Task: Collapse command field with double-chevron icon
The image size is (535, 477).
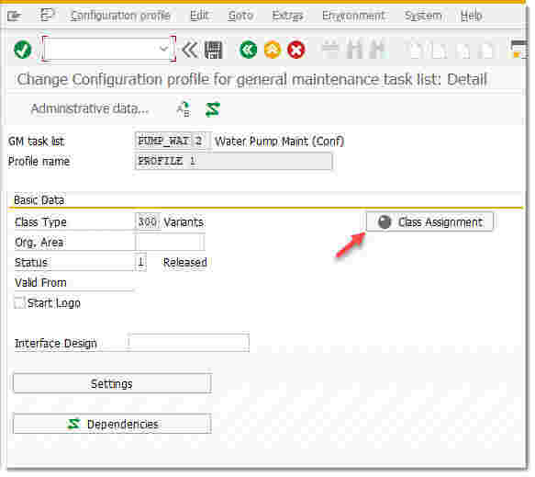Action: click(x=190, y=50)
